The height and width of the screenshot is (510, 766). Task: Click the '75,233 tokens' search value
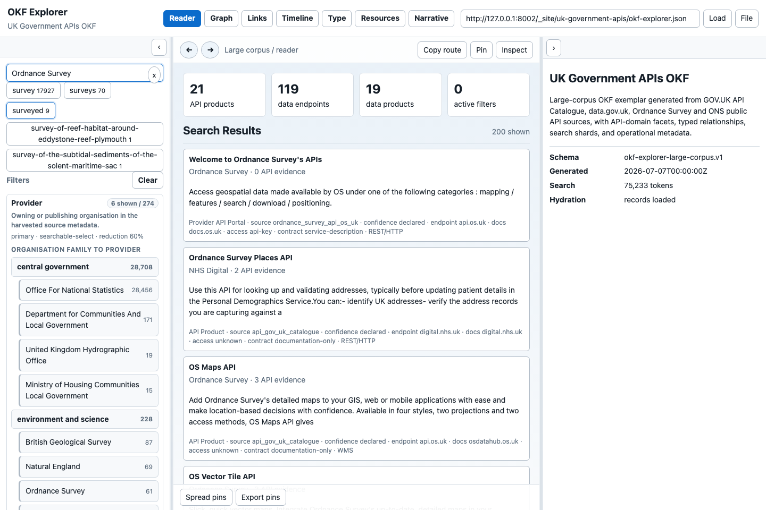[x=648, y=185]
